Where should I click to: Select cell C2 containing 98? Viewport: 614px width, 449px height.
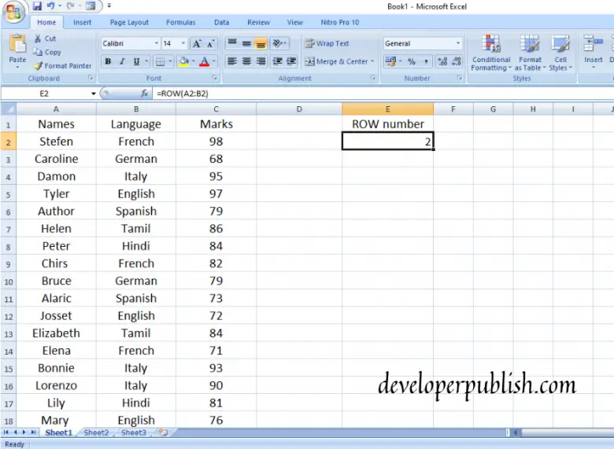click(216, 142)
